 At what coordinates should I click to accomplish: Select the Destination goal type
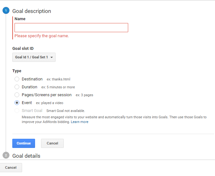point(17,79)
